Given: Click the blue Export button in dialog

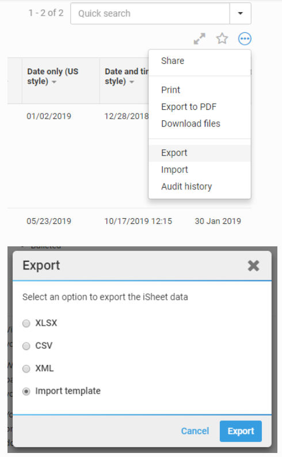Looking at the screenshot, I should click(241, 431).
